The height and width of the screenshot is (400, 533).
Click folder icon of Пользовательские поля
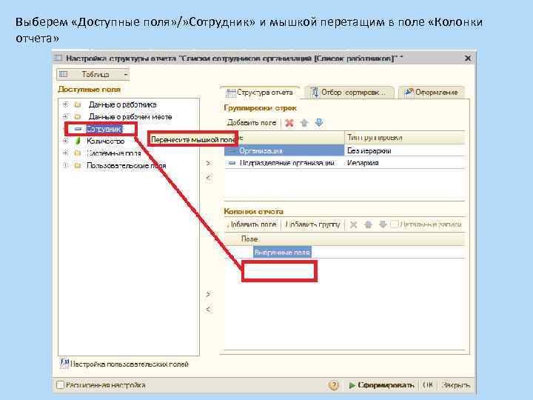click(x=78, y=165)
